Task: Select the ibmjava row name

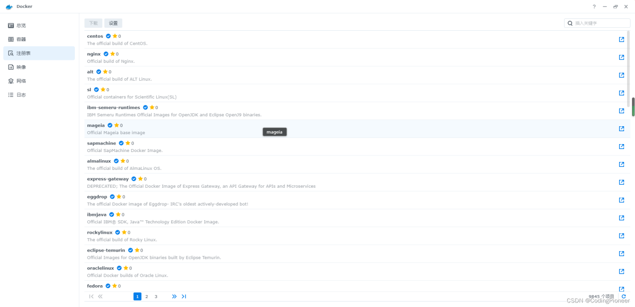Action: click(x=97, y=214)
